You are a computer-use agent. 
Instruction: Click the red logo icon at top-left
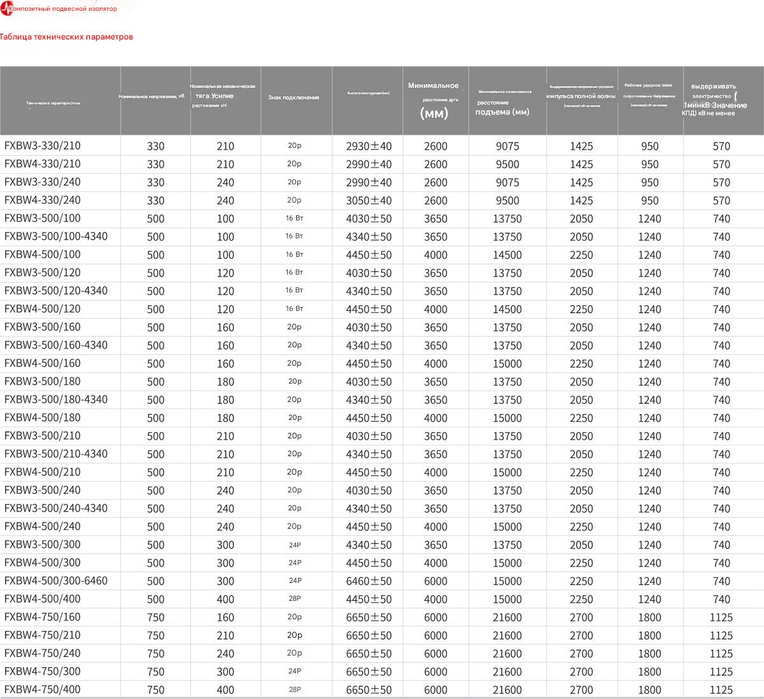coord(5,10)
